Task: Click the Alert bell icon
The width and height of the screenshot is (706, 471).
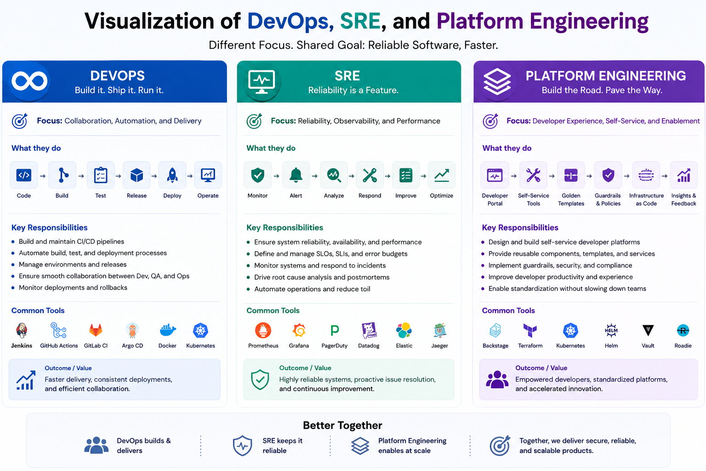Action: coord(296,175)
